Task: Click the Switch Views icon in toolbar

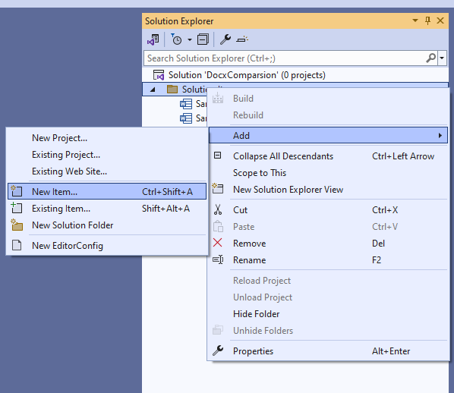Action: click(153, 39)
